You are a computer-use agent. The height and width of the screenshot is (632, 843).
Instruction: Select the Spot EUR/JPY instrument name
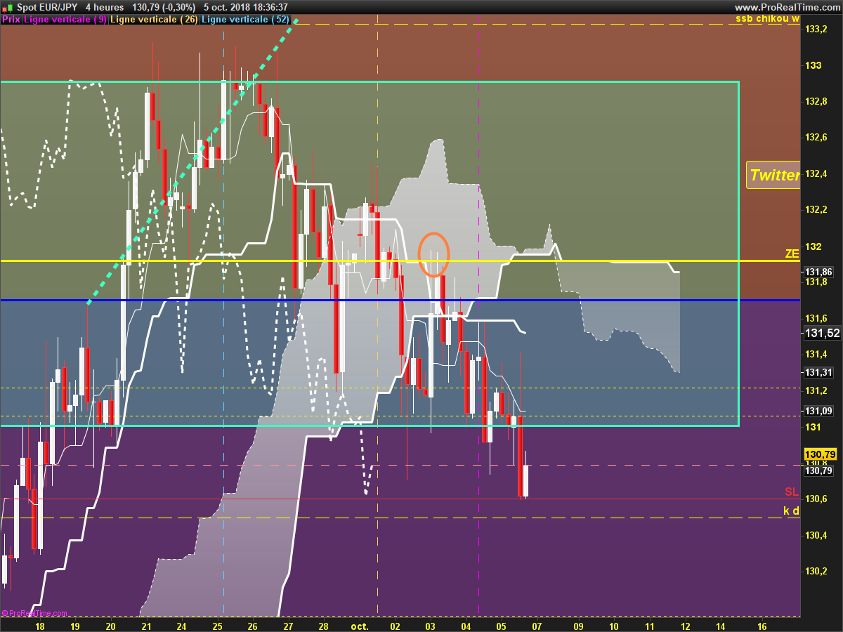coord(48,7)
